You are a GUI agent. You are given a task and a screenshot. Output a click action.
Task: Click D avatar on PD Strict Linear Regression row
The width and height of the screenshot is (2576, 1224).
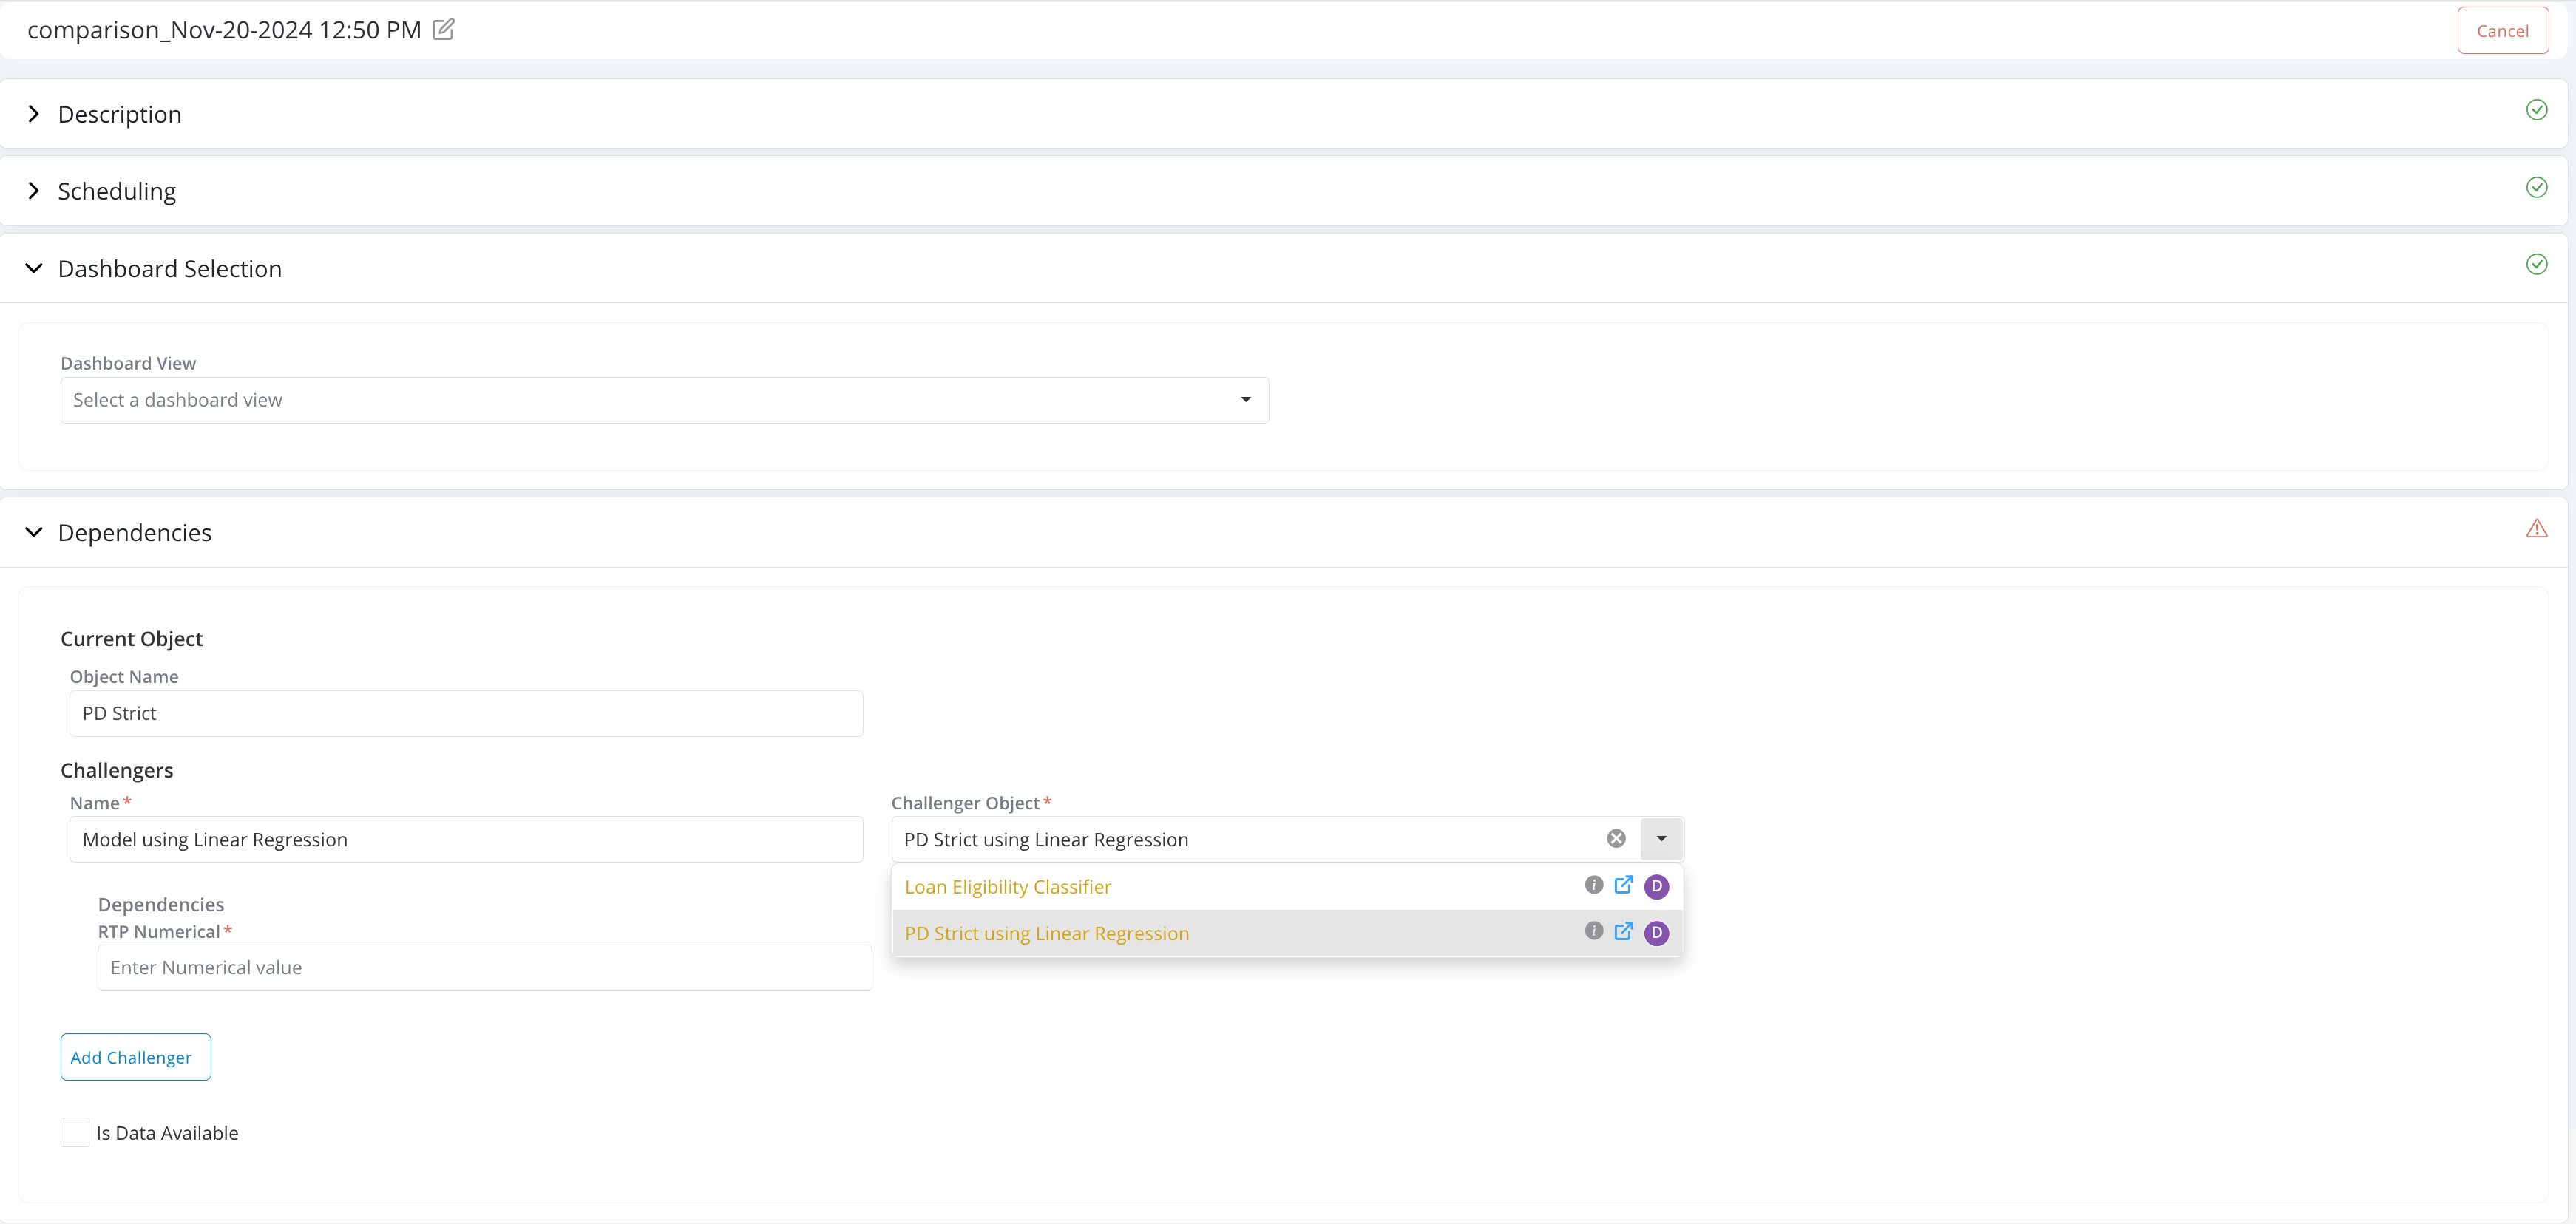pyautogui.click(x=1656, y=933)
